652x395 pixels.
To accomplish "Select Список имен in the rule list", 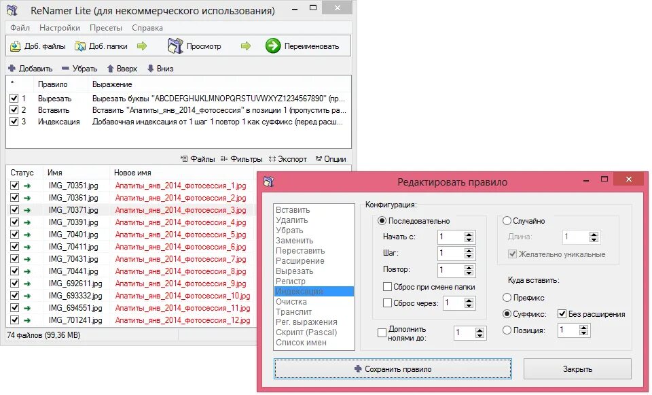I will [314, 342].
